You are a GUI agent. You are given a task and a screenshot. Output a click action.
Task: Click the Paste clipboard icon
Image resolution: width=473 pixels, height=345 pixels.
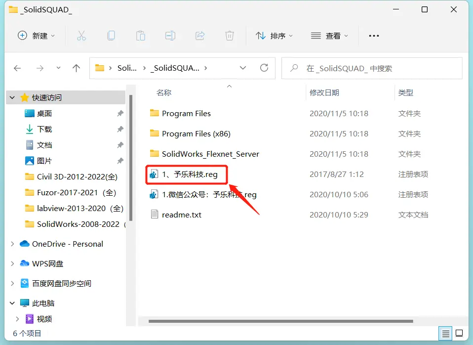tap(141, 36)
